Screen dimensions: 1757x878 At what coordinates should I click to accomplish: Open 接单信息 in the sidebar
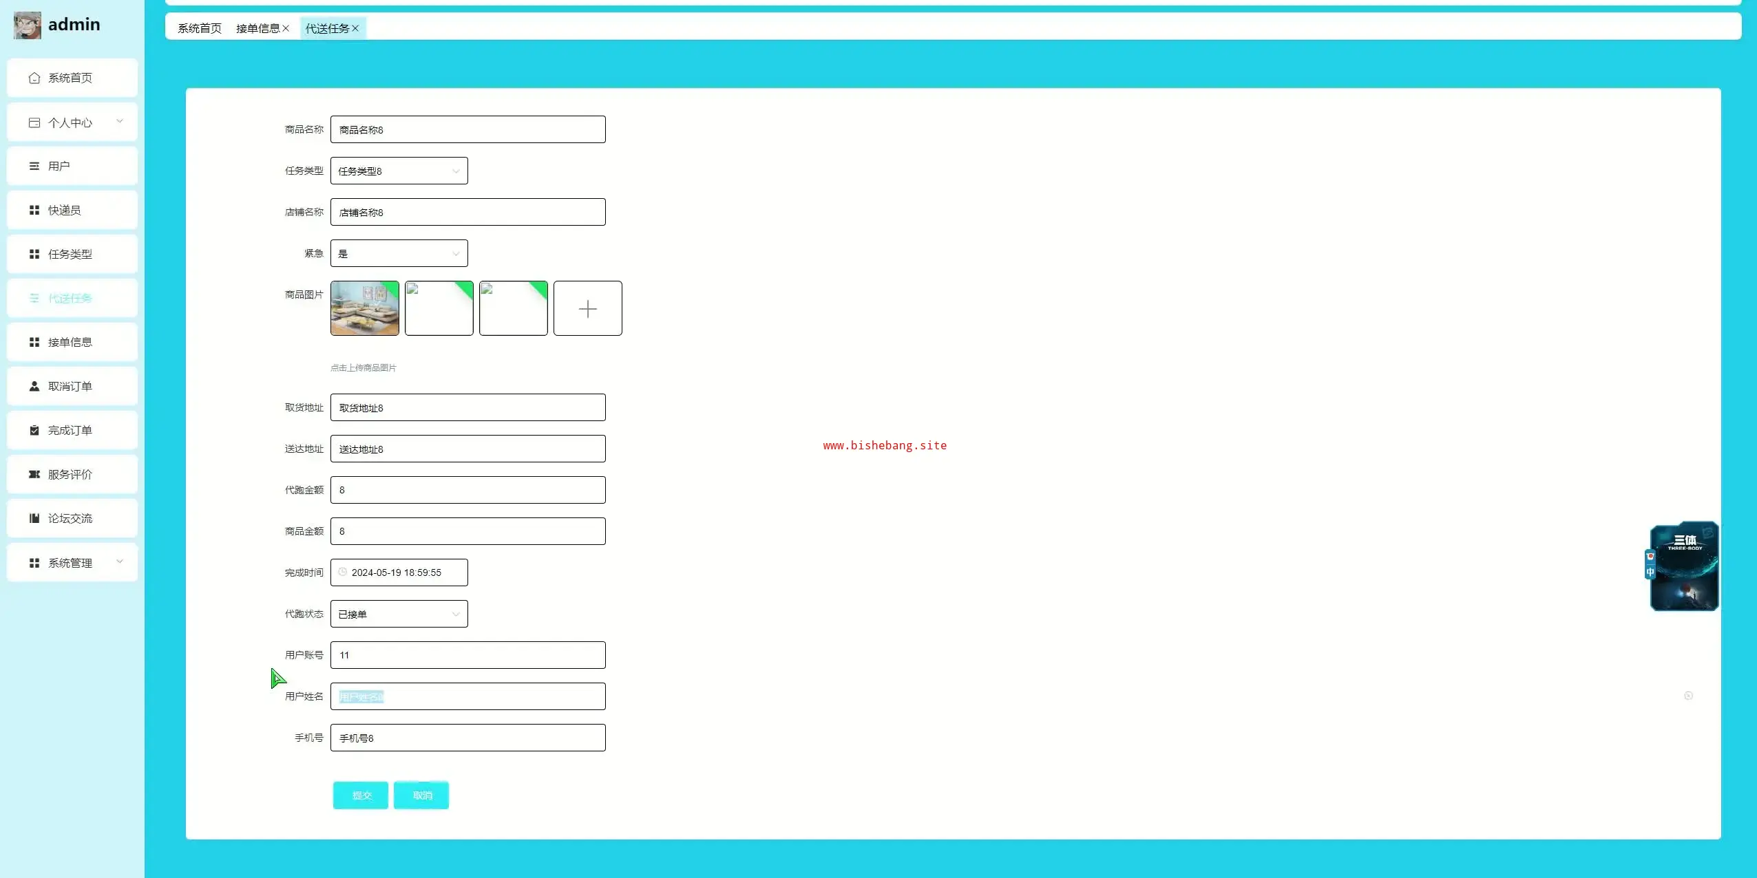[70, 342]
